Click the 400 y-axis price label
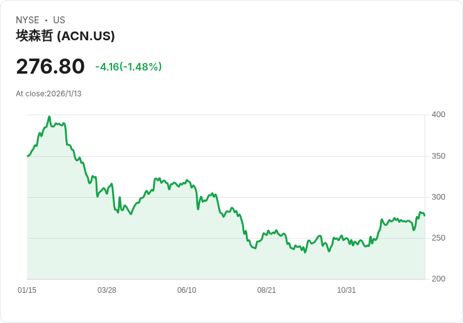This screenshot has width=463, height=323. click(438, 115)
